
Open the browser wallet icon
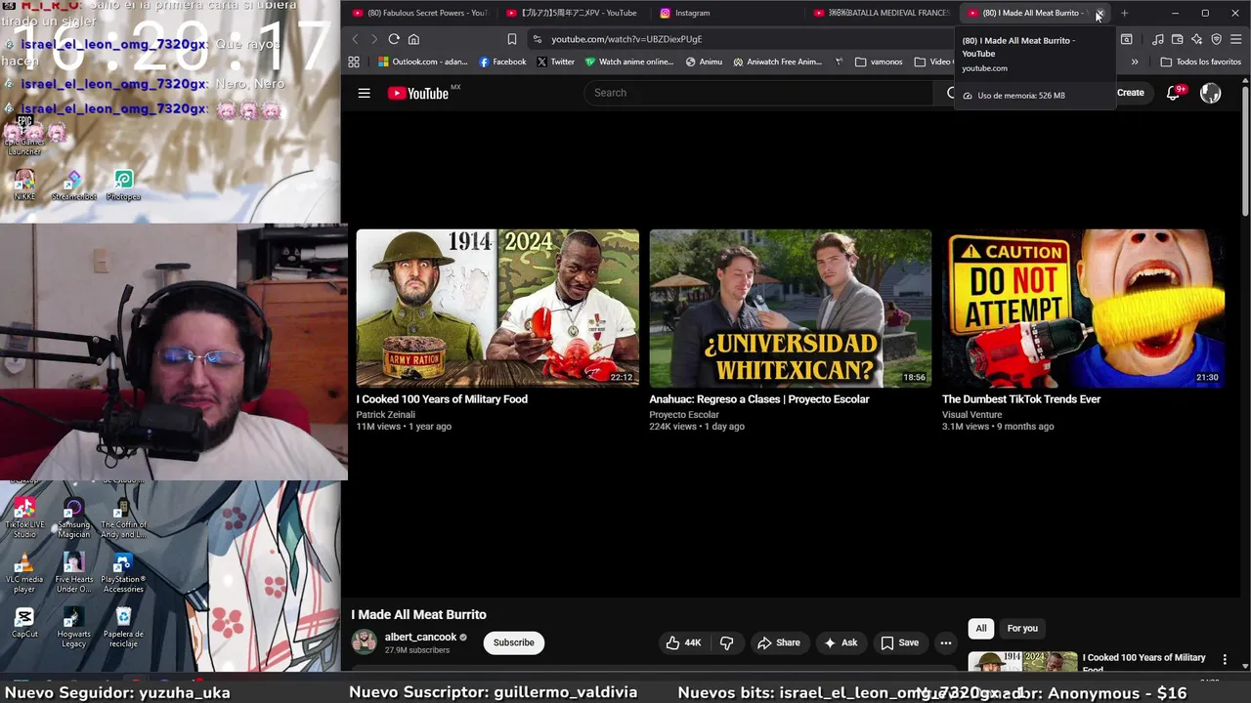pos(1178,39)
